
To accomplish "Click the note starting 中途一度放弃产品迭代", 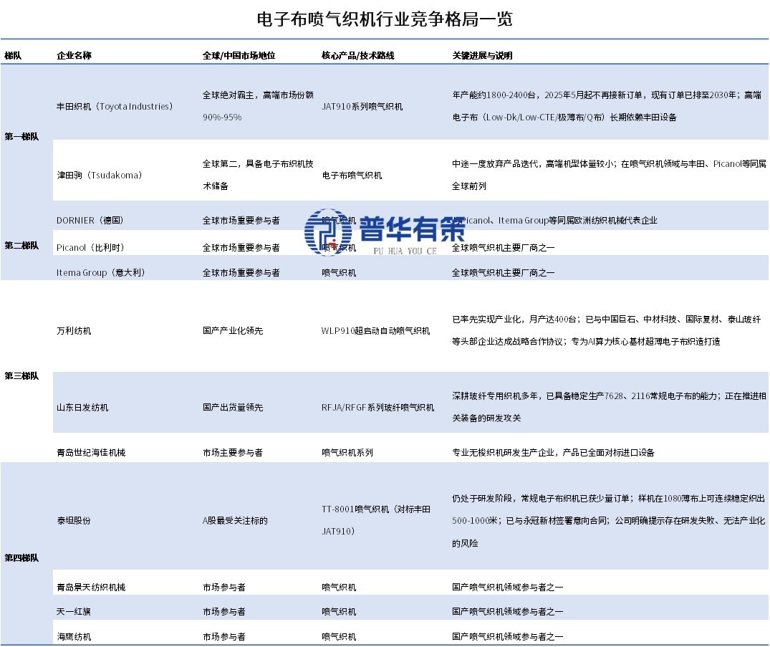I will point(610,175).
